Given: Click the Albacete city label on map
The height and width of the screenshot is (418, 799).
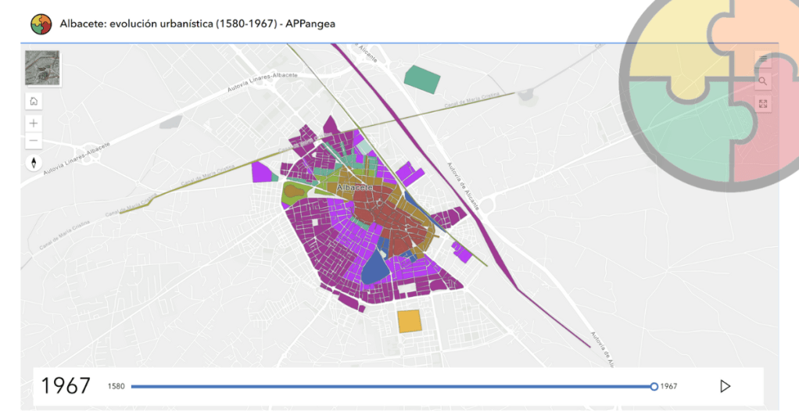Looking at the screenshot, I should pos(353,188).
